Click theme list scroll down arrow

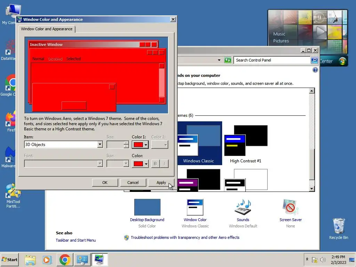coord(312,189)
